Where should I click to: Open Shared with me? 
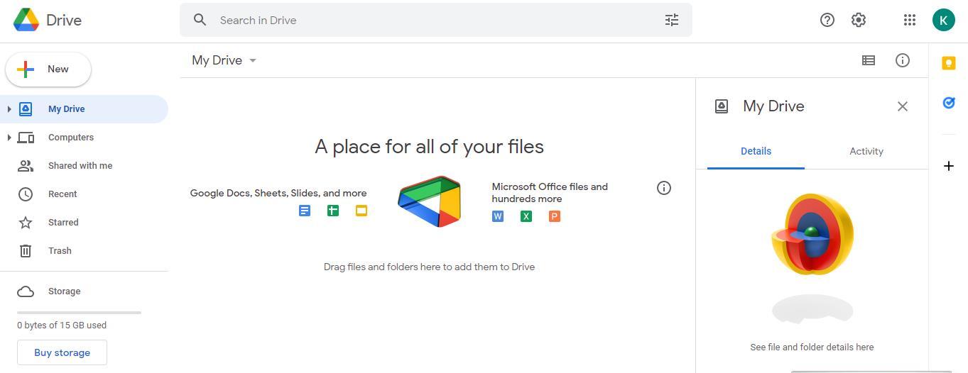[x=84, y=166]
